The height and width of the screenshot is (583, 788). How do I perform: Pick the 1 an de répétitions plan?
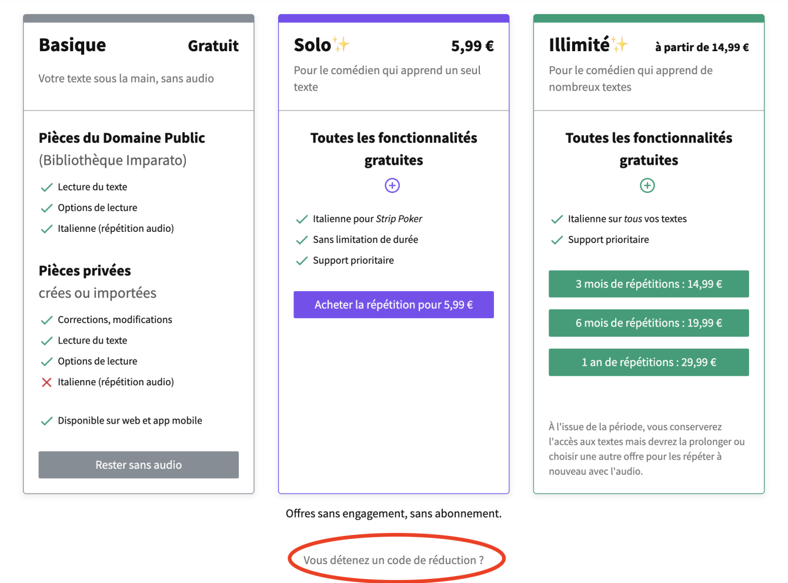(x=649, y=362)
